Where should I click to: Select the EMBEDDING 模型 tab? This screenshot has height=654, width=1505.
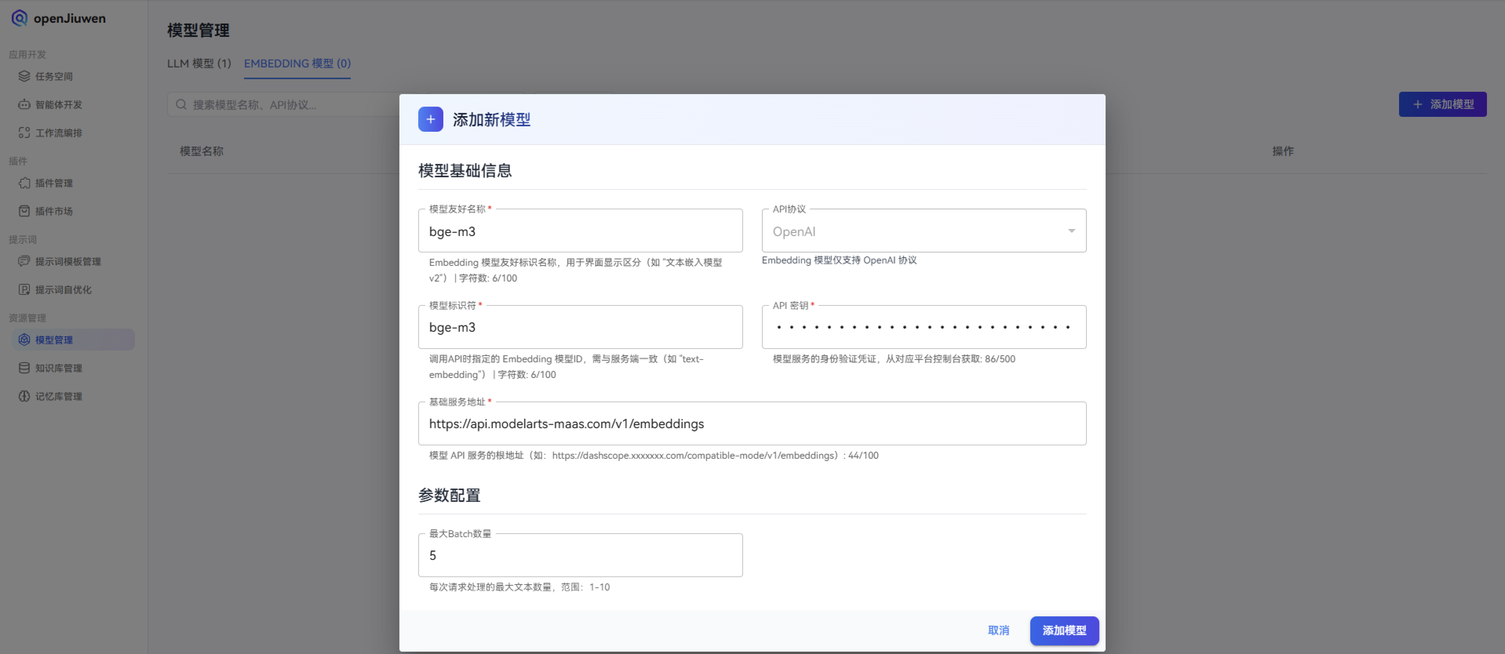click(x=297, y=63)
